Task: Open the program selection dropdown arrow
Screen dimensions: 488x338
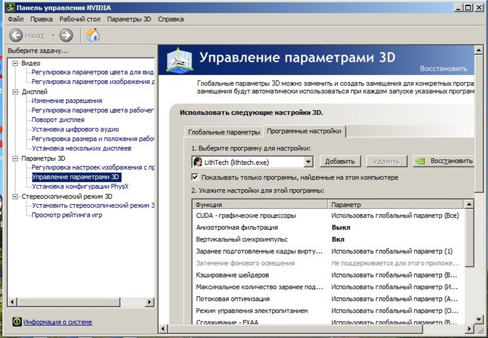Action: coord(308,162)
